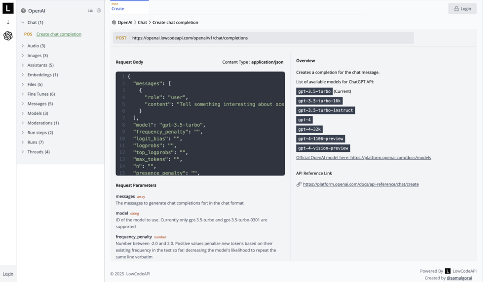Viewport: 496px width, 282px height.
Task: Click the list view icon in sidebar header
Action: (90, 10)
